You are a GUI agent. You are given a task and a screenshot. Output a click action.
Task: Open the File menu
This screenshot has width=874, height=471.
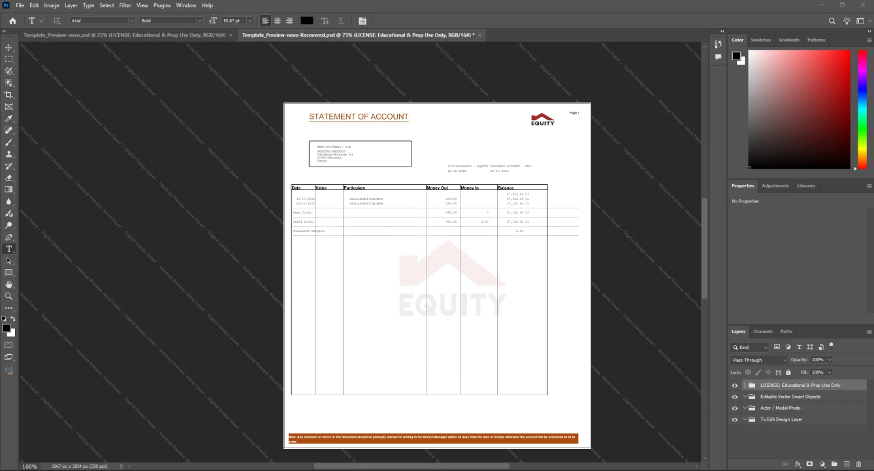(x=20, y=5)
